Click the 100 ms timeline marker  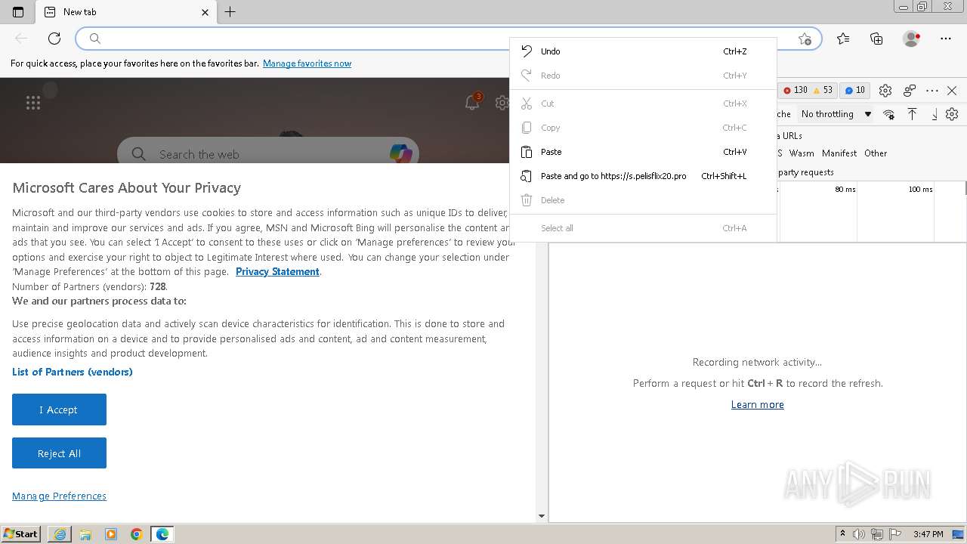[x=920, y=190]
